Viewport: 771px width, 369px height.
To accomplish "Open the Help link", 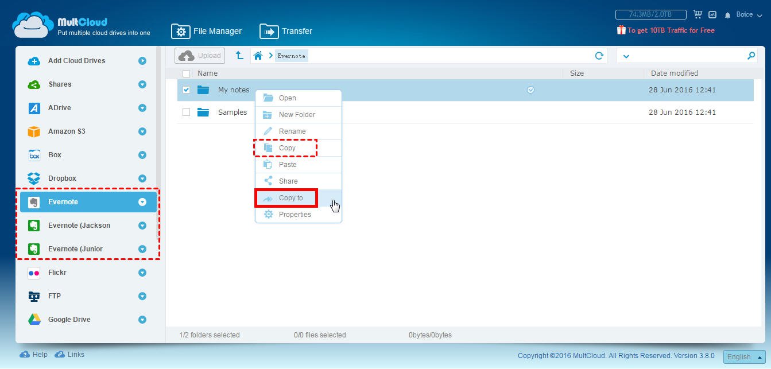I will click(x=34, y=355).
